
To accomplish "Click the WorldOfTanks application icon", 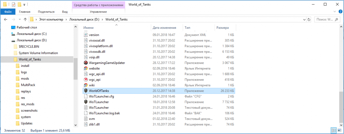I will point(85,91).
